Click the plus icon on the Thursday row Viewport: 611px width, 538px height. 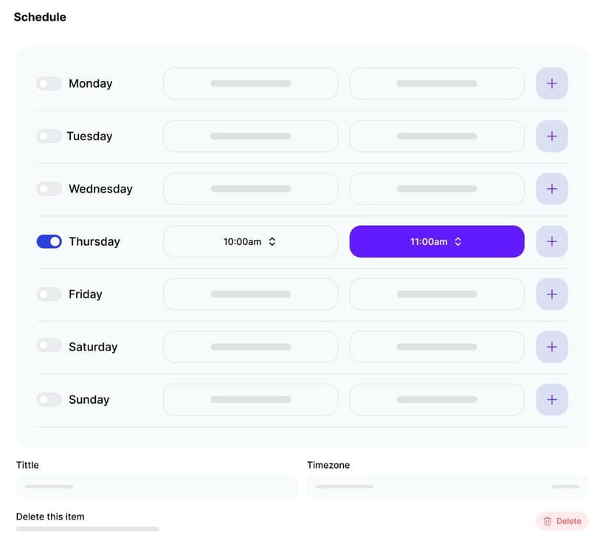pyautogui.click(x=551, y=241)
